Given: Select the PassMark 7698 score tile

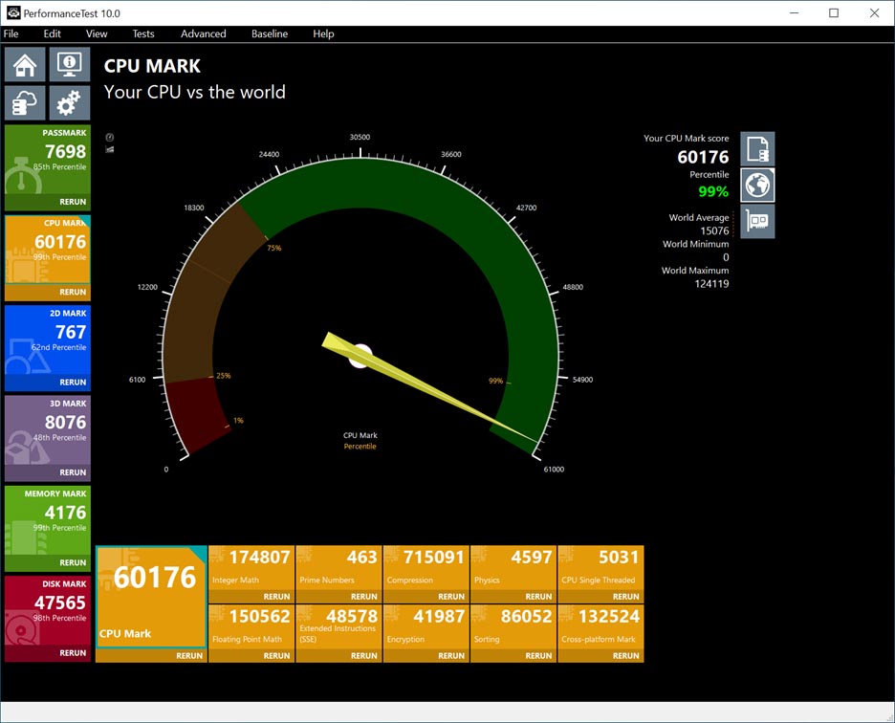Looking at the screenshot, I should point(48,160).
